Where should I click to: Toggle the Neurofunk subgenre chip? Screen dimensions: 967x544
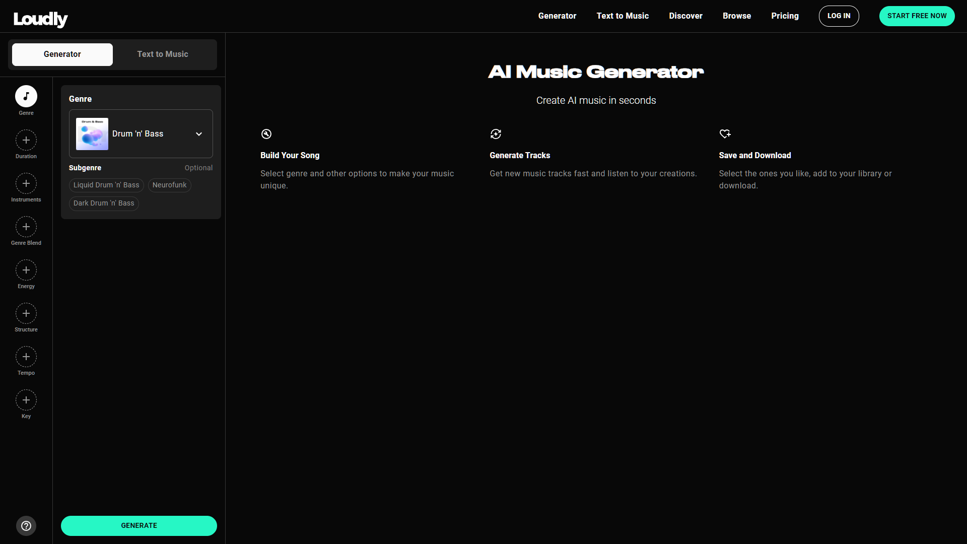coord(169,185)
